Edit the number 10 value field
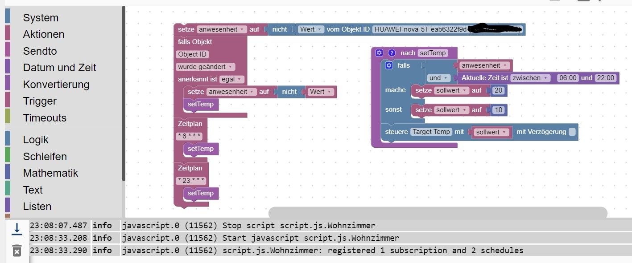Image resolution: width=632 pixels, height=263 pixels. tap(499, 110)
